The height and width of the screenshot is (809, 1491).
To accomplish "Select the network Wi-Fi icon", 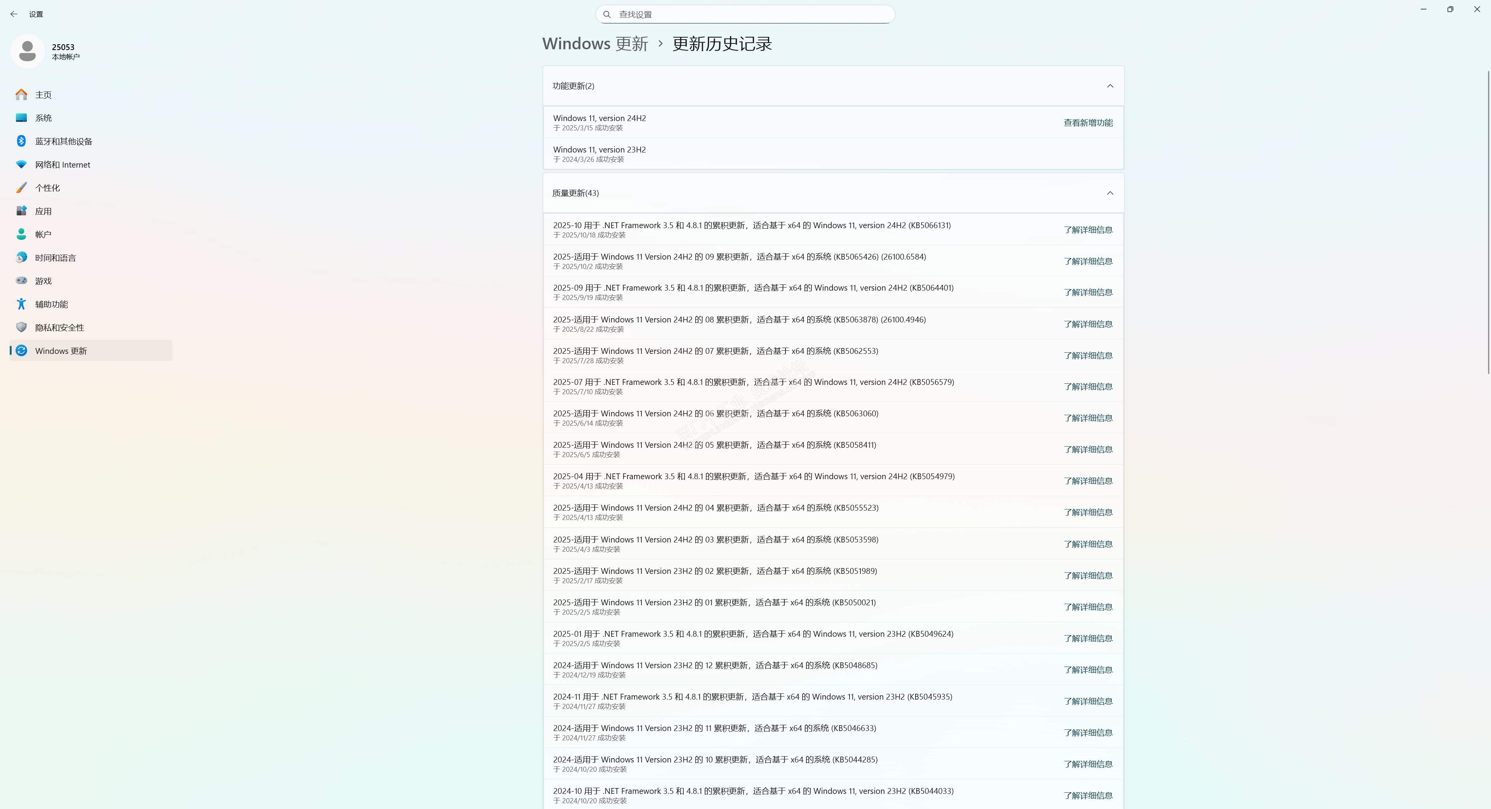I will (x=21, y=164).
